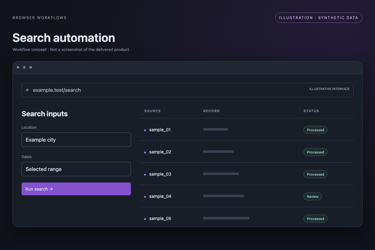Image resolution: width=375 pixels, height=250 pixels.
Task: Open the Dates field showing Selected range
Action: pyautogui.click(x=76, y=169)
